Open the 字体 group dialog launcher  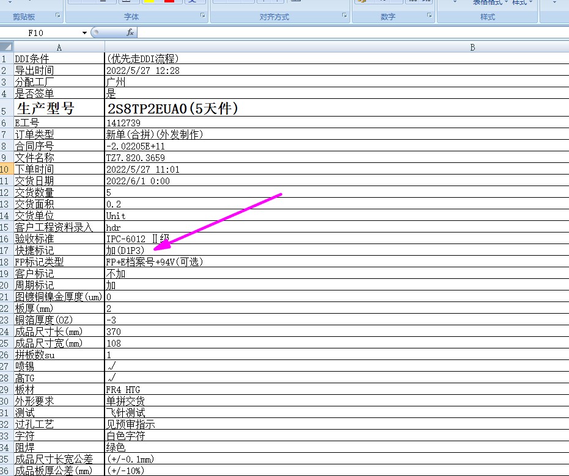click(x=202, y=16)
